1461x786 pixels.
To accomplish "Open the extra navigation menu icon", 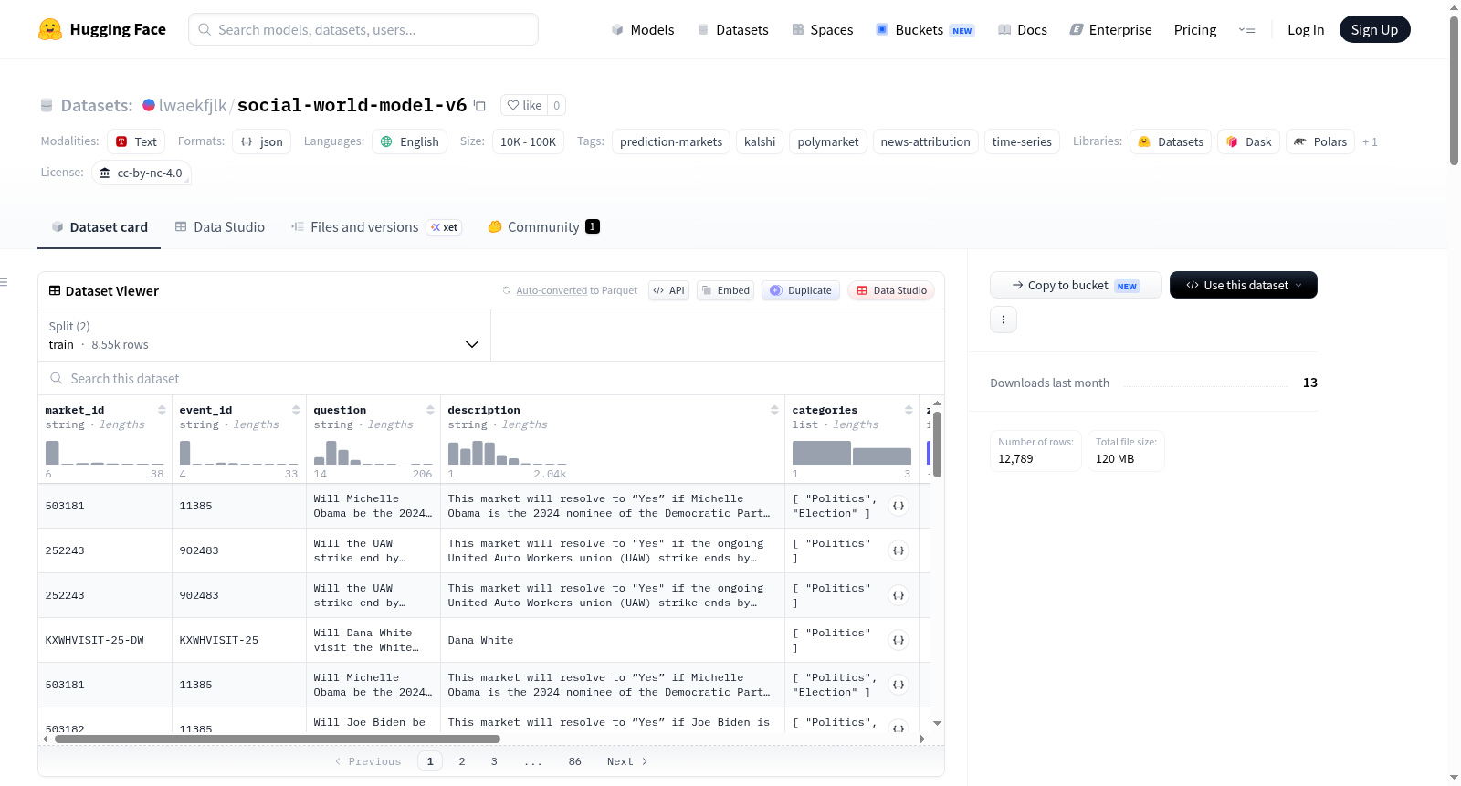I will click(1246, 29).
